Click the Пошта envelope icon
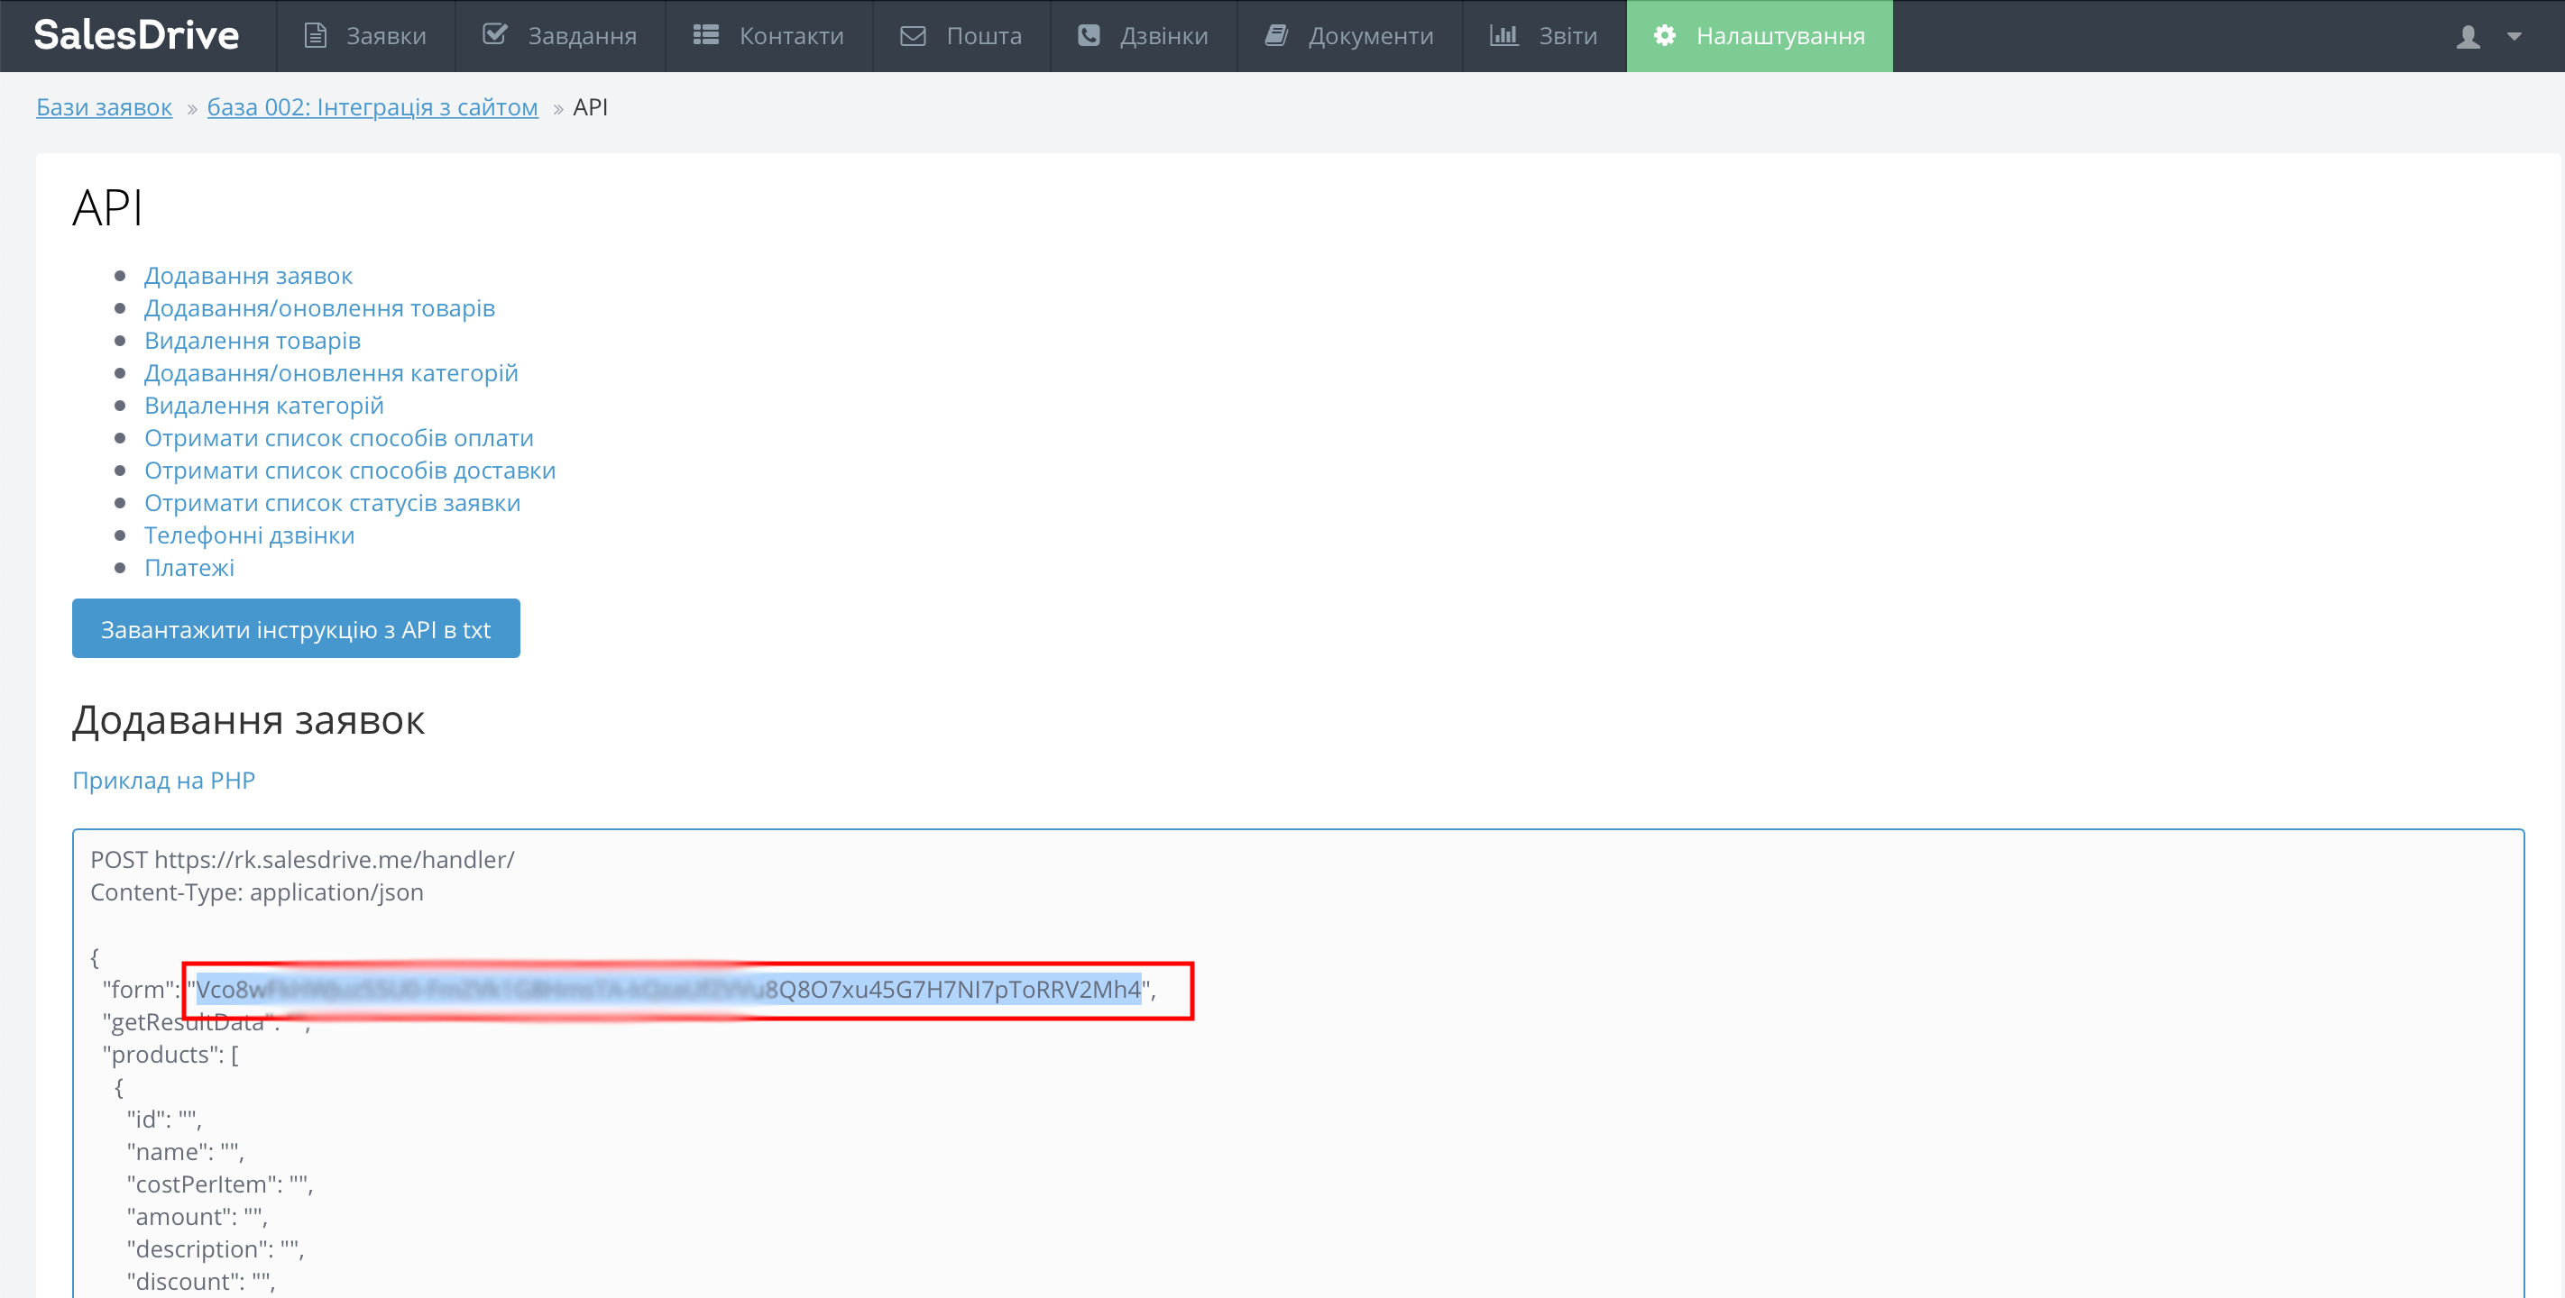The height and width of the screenshot is (1298, 2565). (913, 36)
